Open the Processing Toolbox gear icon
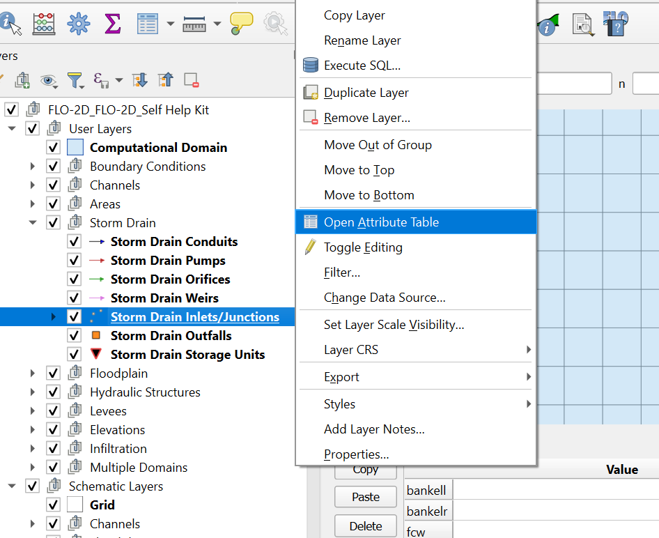 pos(78,23)
